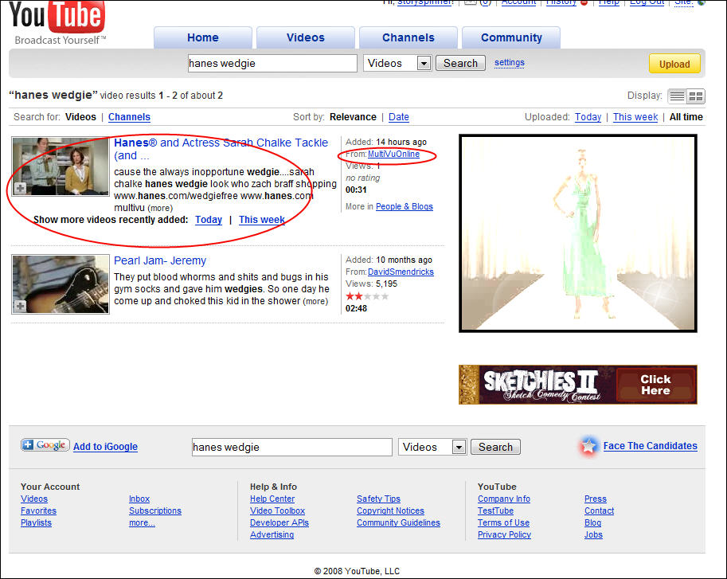Click the Add to iGoogle link

pos(105,447)
